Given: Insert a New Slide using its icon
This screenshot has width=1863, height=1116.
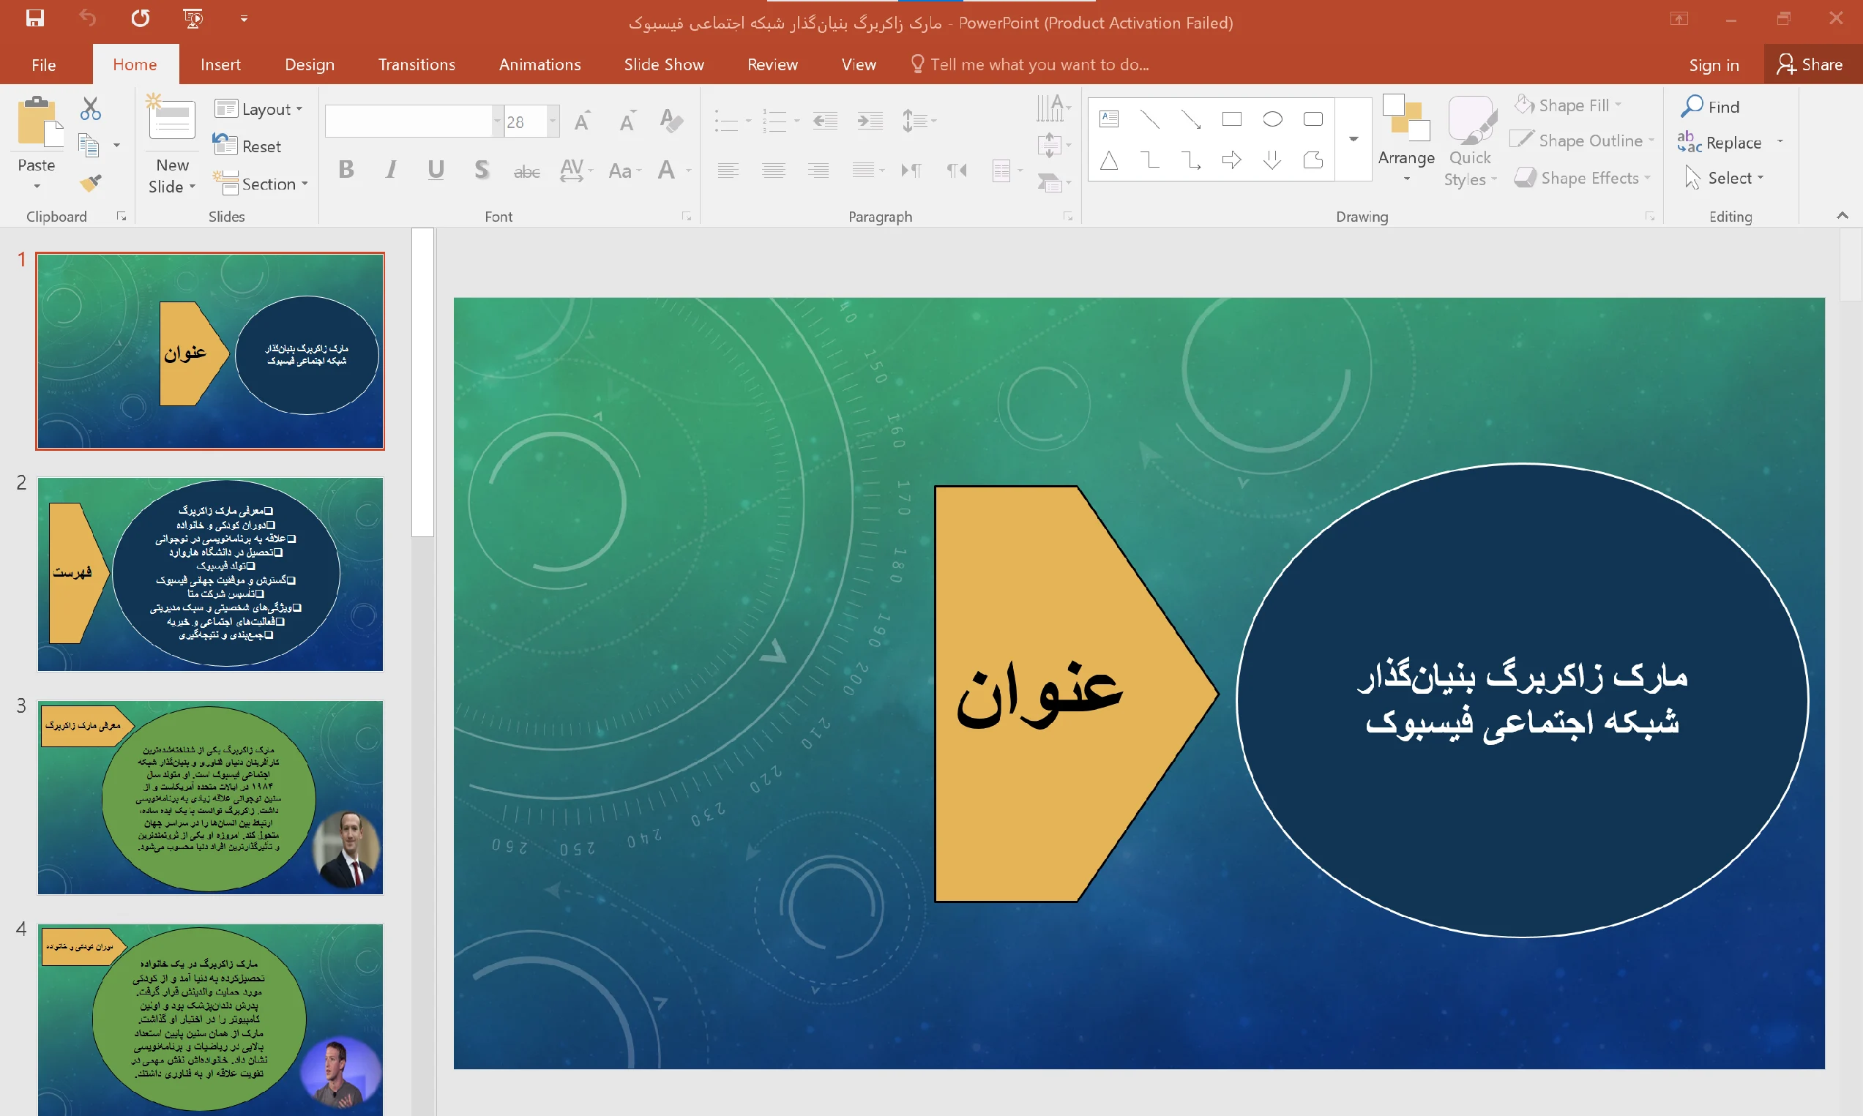Looking at the screenshot, I should [171, 117].
